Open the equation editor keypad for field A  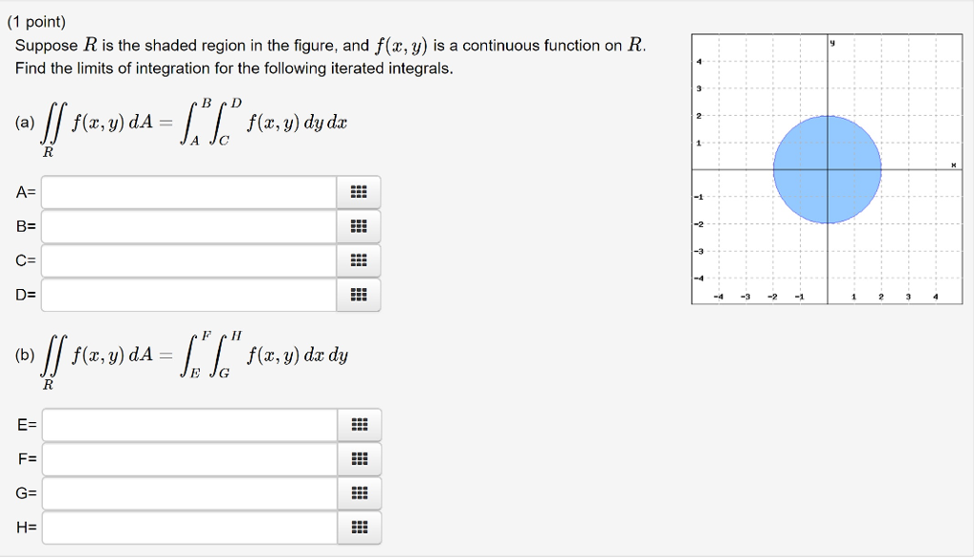click(359, 191)
